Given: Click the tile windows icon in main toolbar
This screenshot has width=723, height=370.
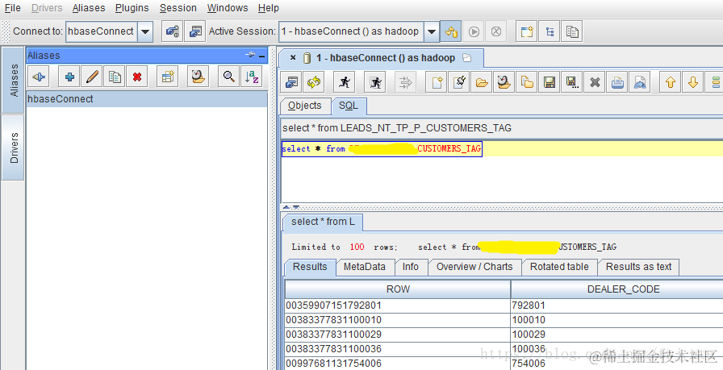Looking at the screenshot, I should coord(572,31).
